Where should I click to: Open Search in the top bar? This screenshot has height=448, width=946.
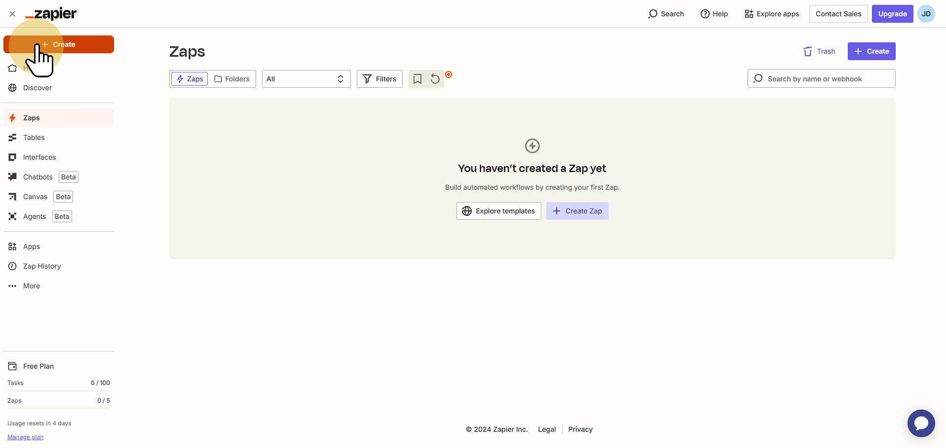666,14
